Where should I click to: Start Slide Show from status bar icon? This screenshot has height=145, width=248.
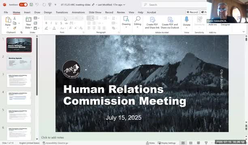click(206, 143)
